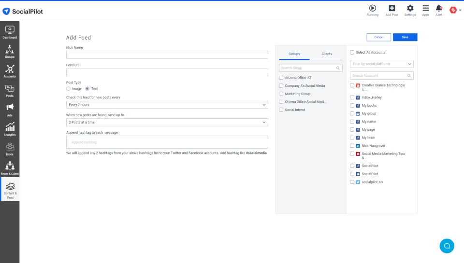Open the 2 Posts at a time dropdown
Viewport: 464px width, 263px height.
pyautogui.click(x=167, y=123)
